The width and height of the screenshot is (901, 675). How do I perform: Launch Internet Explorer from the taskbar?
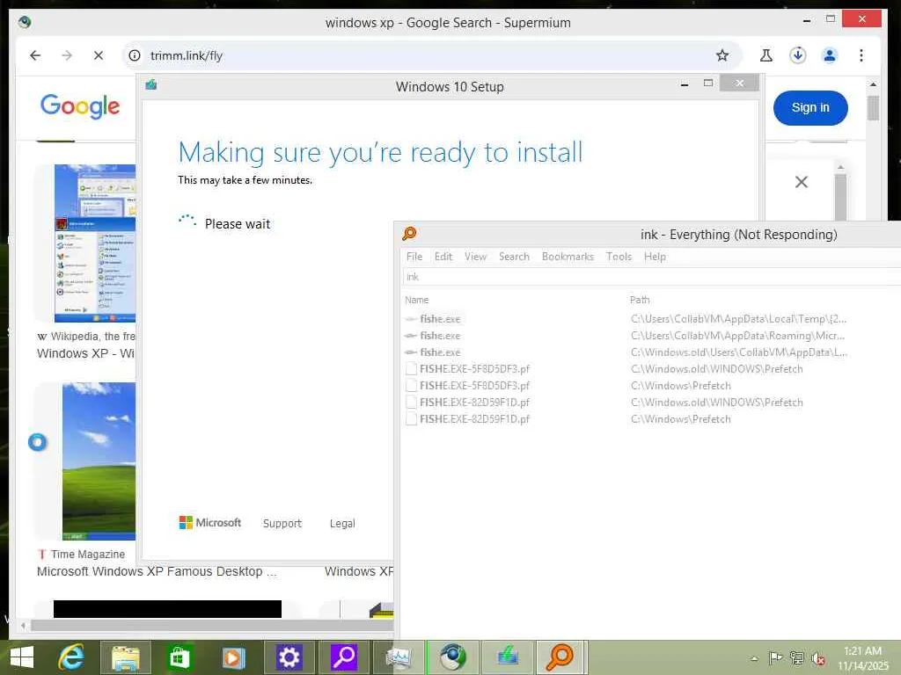(71, 657)
